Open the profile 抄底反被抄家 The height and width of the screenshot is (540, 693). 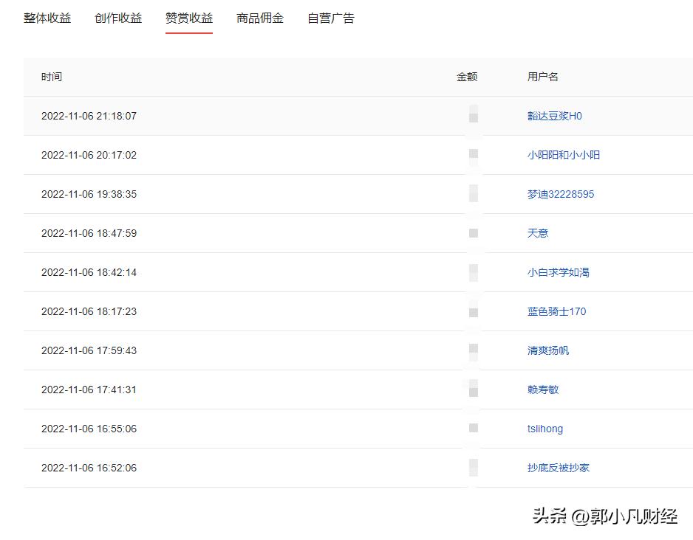[557, 468]
